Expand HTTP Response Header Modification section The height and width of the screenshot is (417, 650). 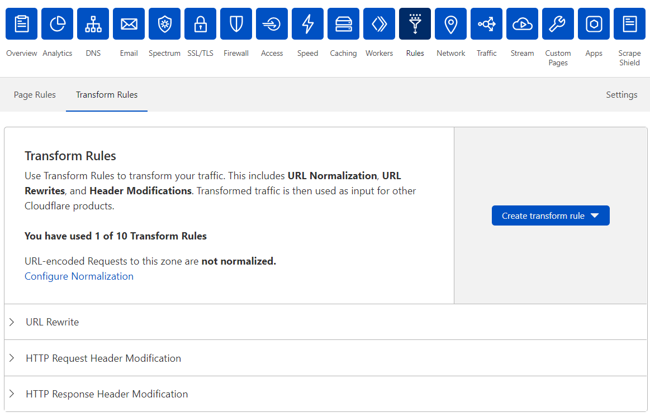107,394
